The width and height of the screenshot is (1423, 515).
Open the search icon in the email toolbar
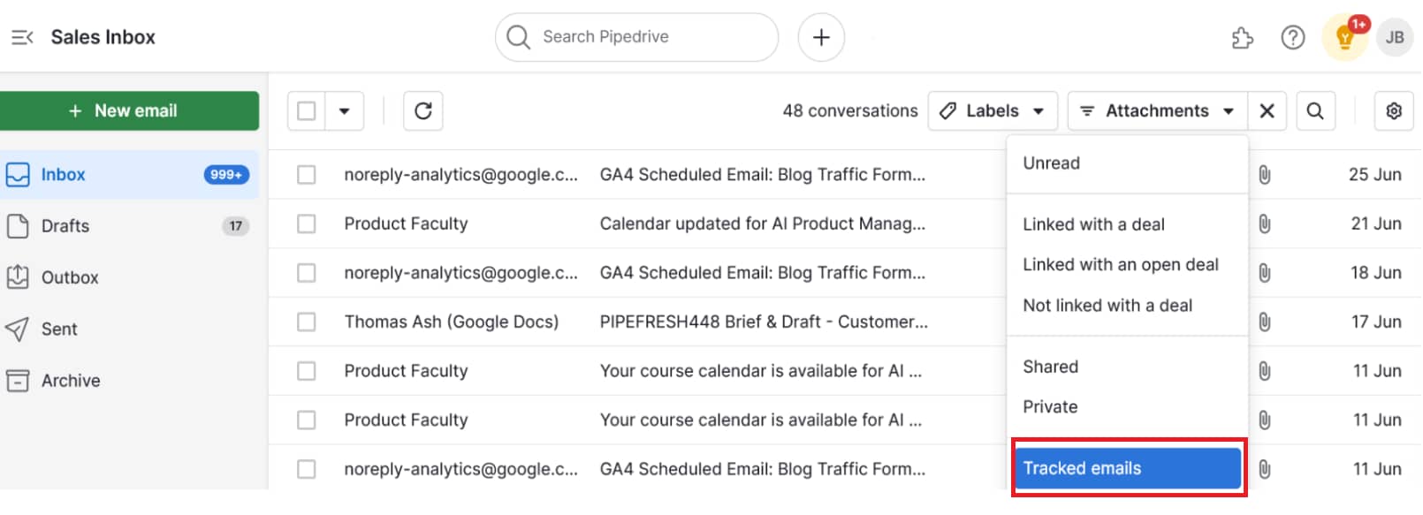click(x=1315, y=110)
